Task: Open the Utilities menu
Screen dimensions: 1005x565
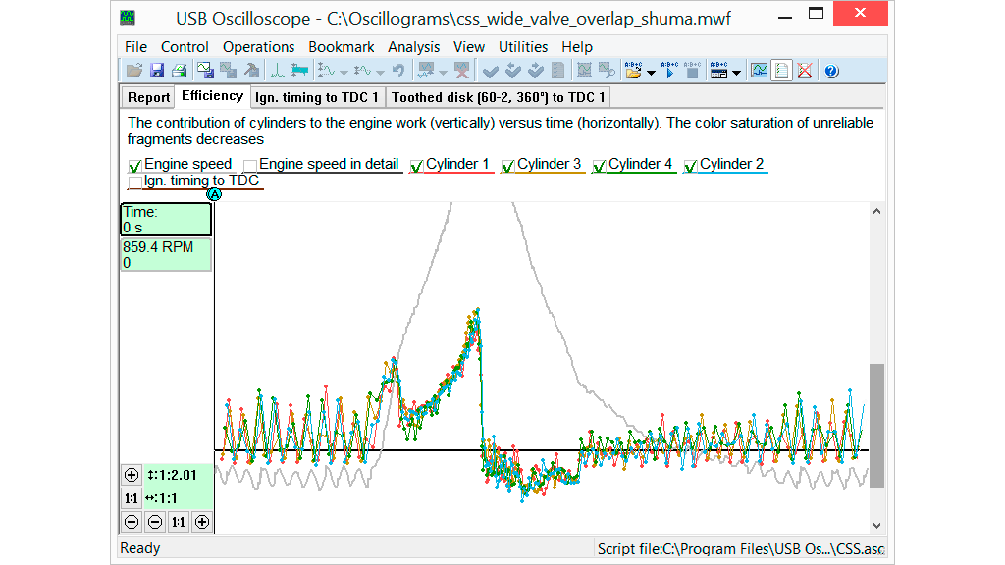Action: 523,47
